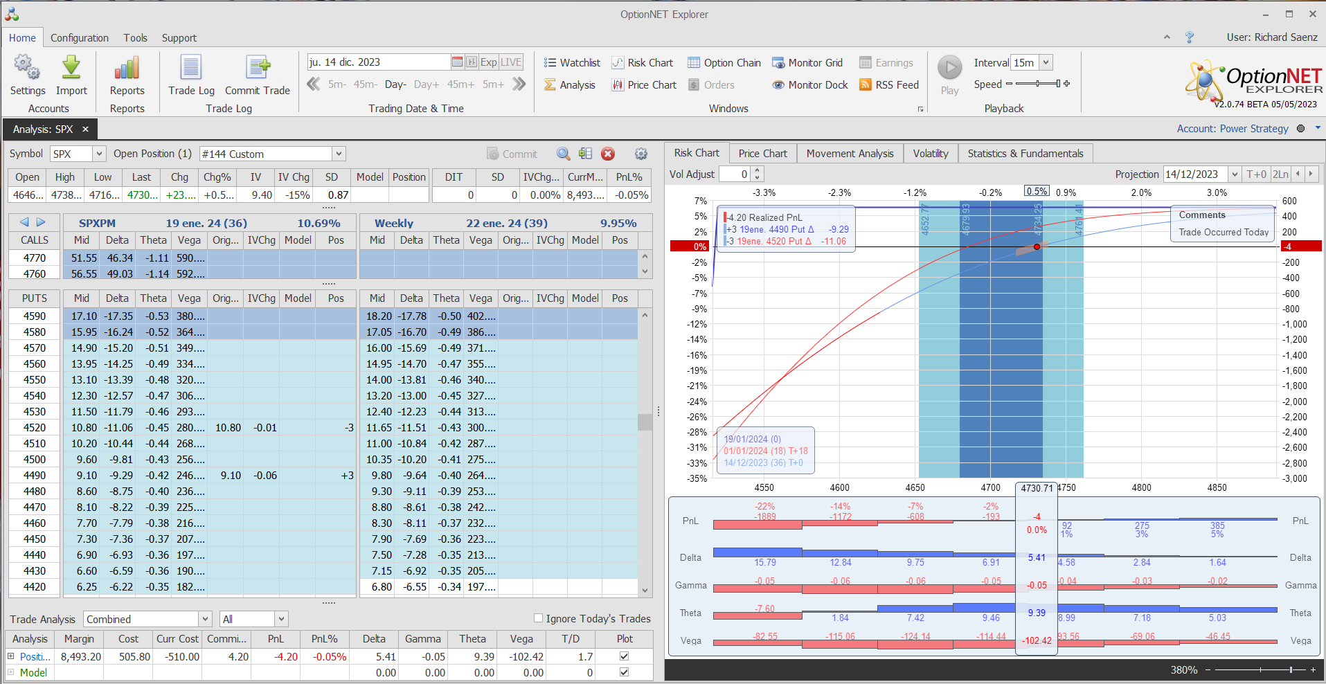Expand the Symbol SPX dropdown

pyautogui.click(x=99, y=154)
